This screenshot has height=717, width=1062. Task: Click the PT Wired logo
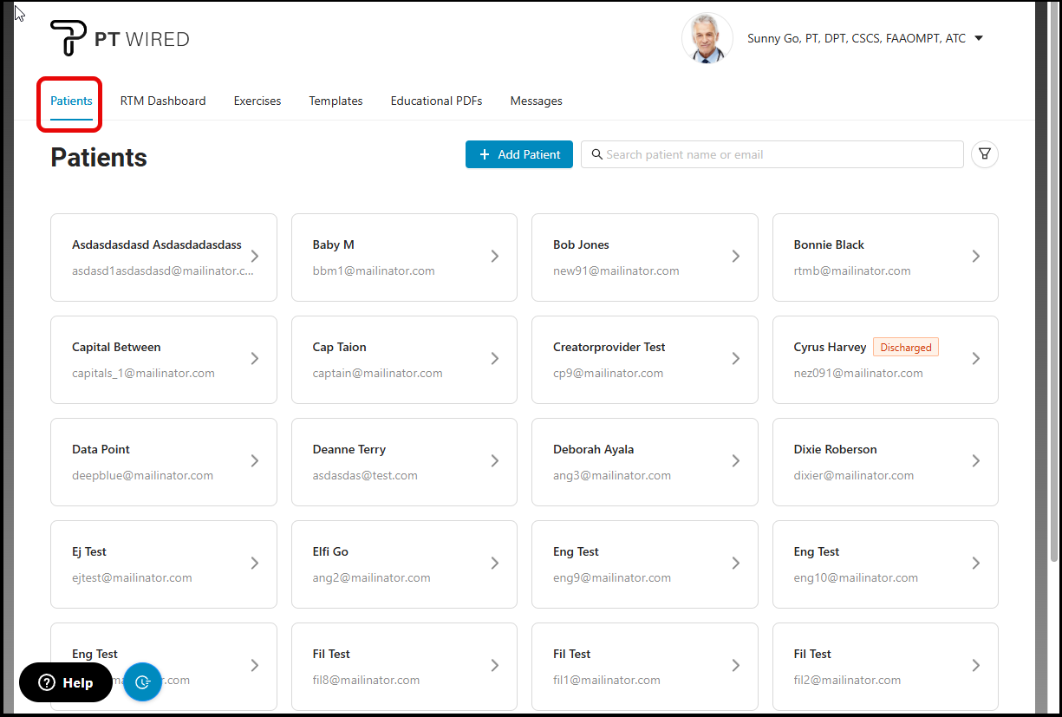tap(120, 39)
